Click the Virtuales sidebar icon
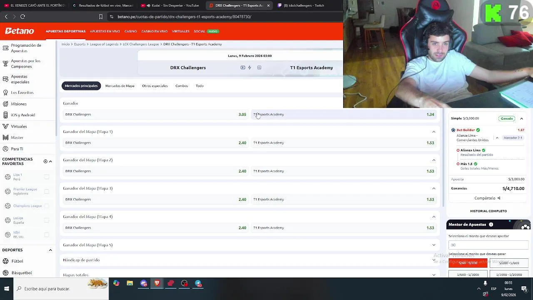Image resolution: width=533 pixels, height=300 pixels. pos(5,126)
